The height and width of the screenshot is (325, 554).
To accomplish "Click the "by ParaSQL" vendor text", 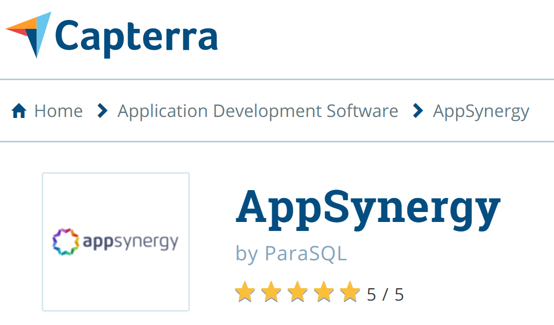I will click(291, 253).
